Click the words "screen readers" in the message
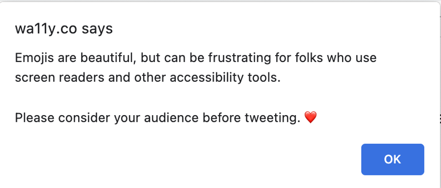The image size is (441, 188). tap(56, 77)
